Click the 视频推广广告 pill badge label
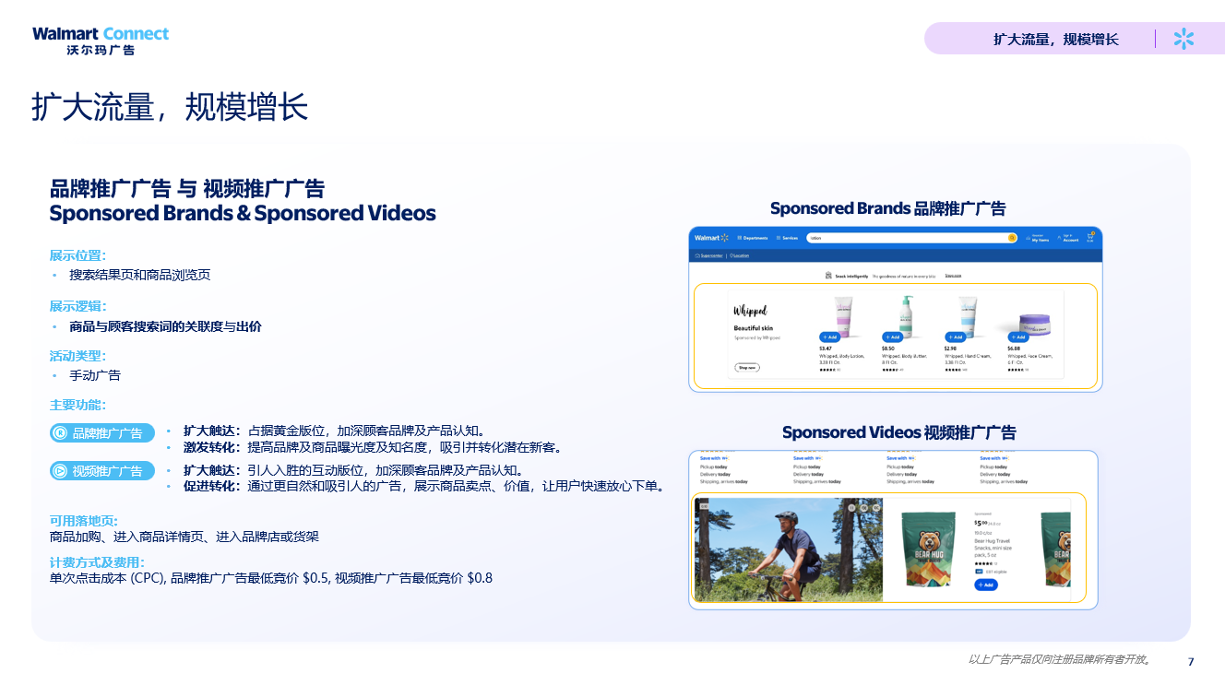This screenshot has width=1225, height=685. pyautogui.click(x=107, y=471)
